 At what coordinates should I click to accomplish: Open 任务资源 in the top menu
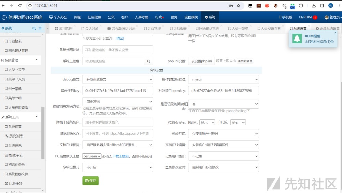point(94,17)
